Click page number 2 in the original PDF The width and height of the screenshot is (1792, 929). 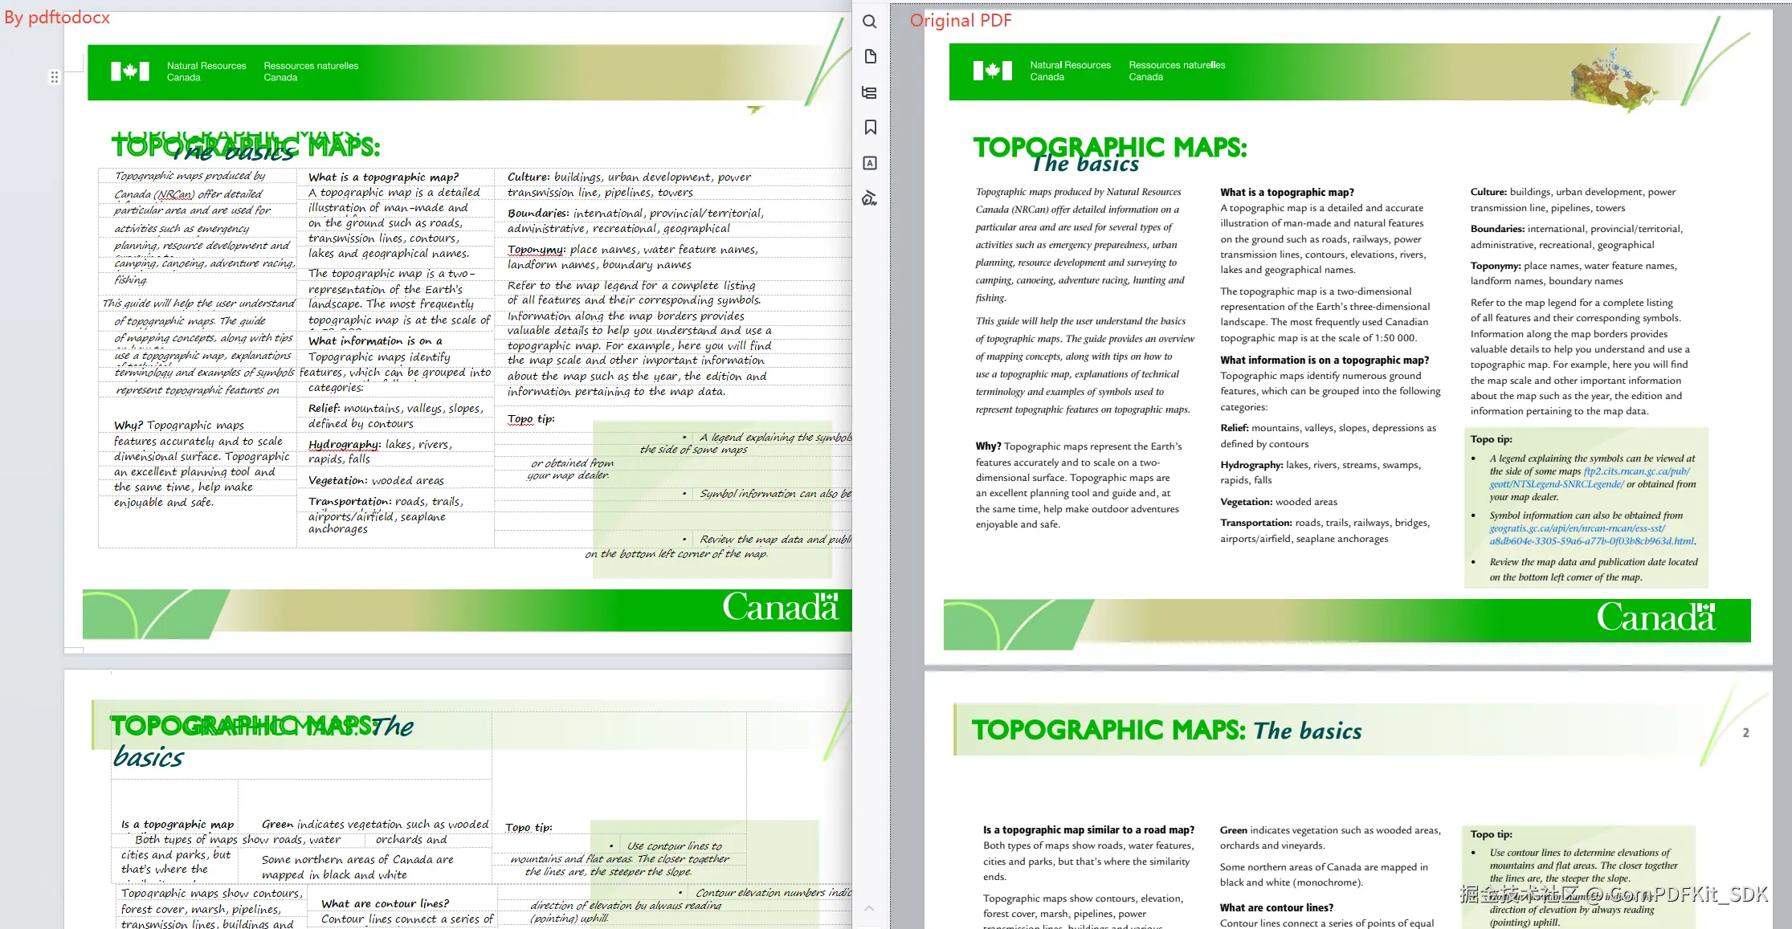click(x=1745, y=733)
